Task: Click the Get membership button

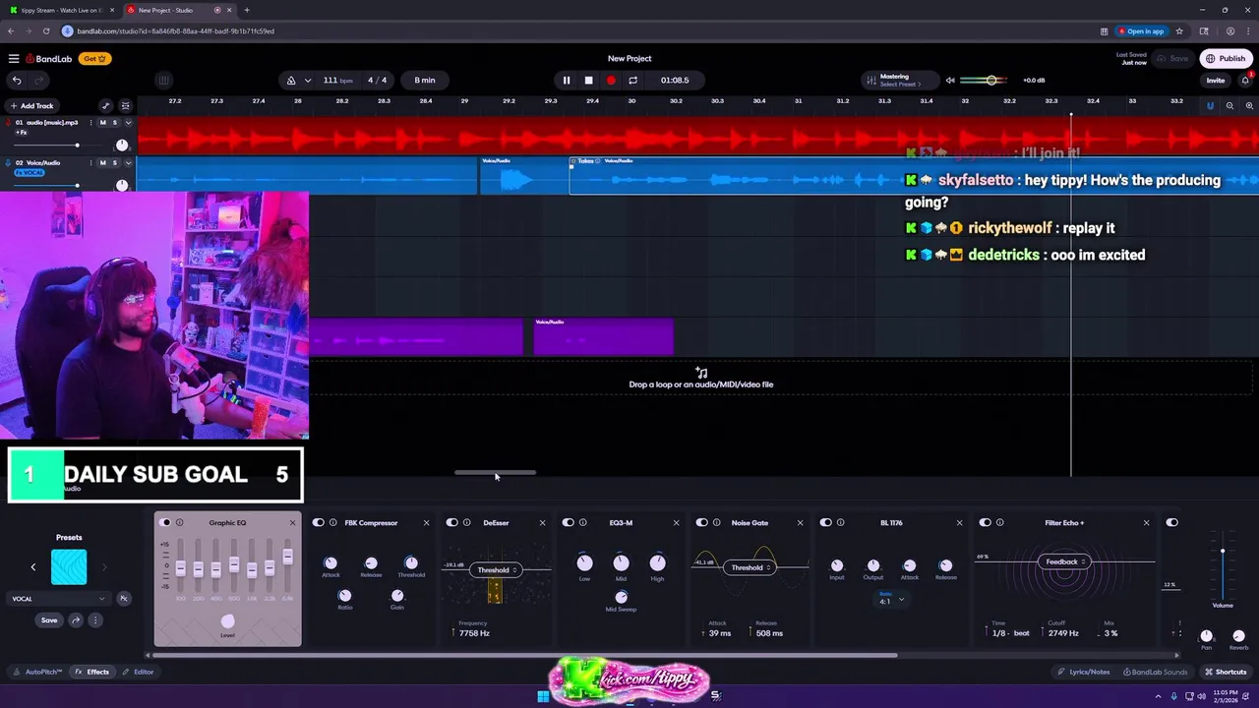Action: pyautogui.click(x=94, y=59)
